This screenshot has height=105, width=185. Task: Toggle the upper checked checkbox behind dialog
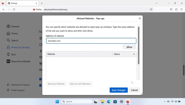(40, 79)
